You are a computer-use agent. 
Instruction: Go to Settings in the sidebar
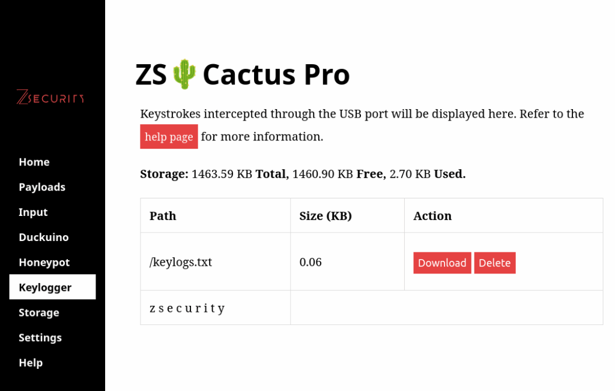tap(40, 338)
